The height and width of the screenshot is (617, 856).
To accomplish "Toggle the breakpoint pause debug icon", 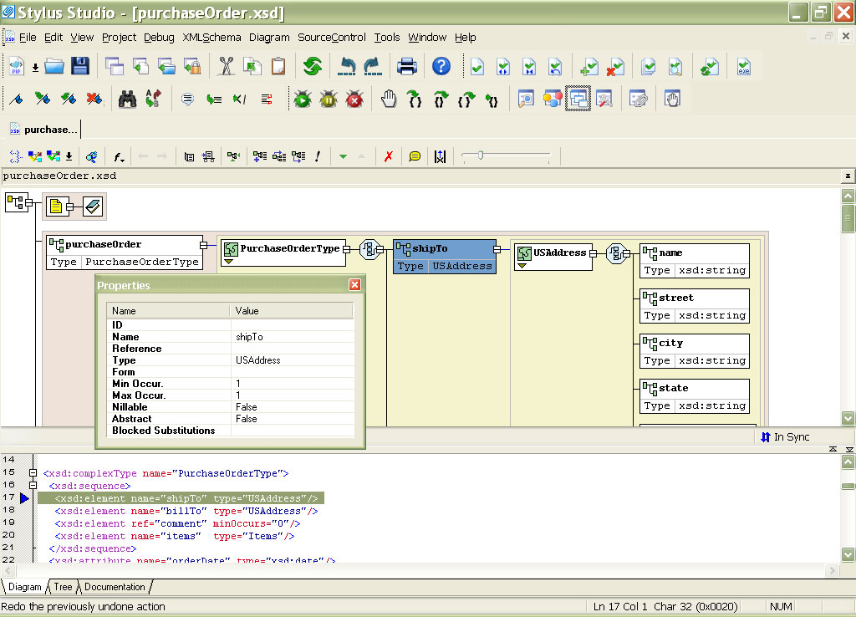I will click(328, 99).
